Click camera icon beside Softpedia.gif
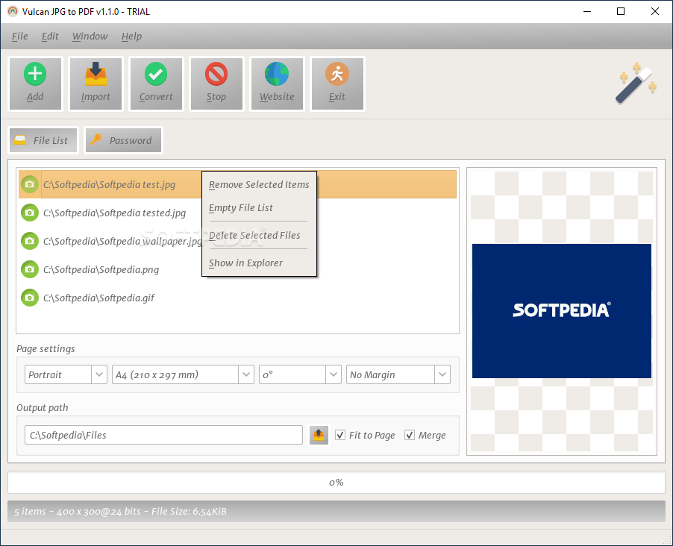The height and width of the screenshot is (546, 673). click(30, 298)
